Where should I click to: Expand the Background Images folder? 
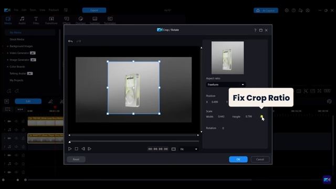(x=7, y=46)
